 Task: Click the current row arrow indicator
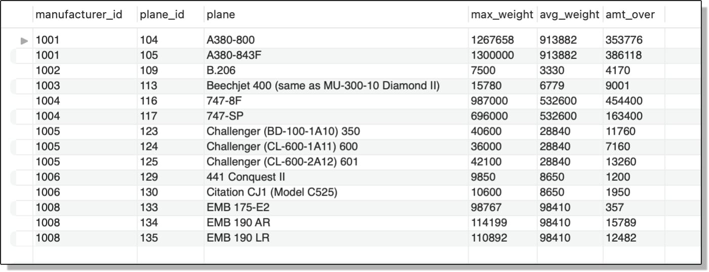point(24,41)
